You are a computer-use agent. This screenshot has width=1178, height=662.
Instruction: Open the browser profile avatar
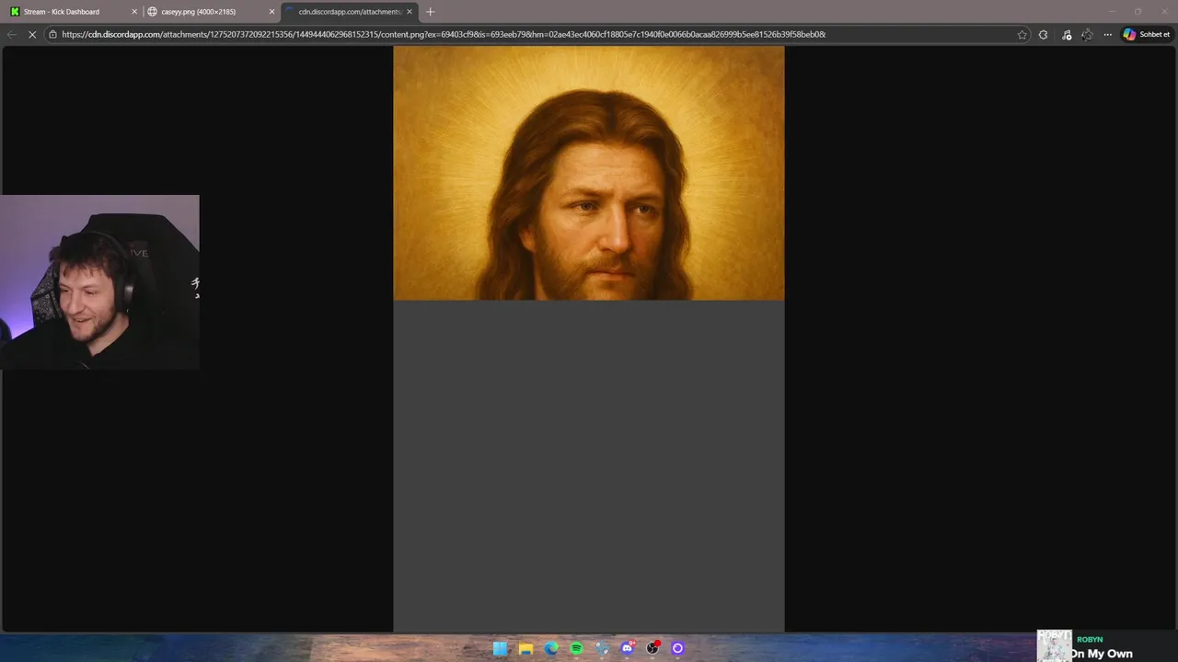coord(1087,35)
